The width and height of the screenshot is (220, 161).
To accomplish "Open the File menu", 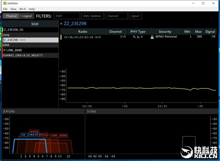I will 5,9.
